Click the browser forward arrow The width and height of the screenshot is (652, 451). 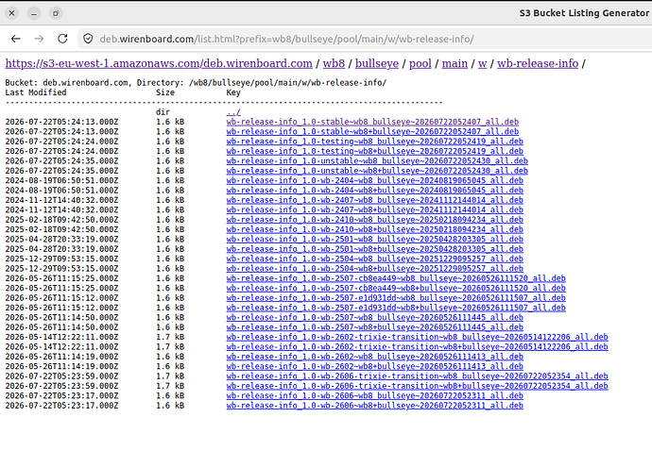click(x=39, y=39)
